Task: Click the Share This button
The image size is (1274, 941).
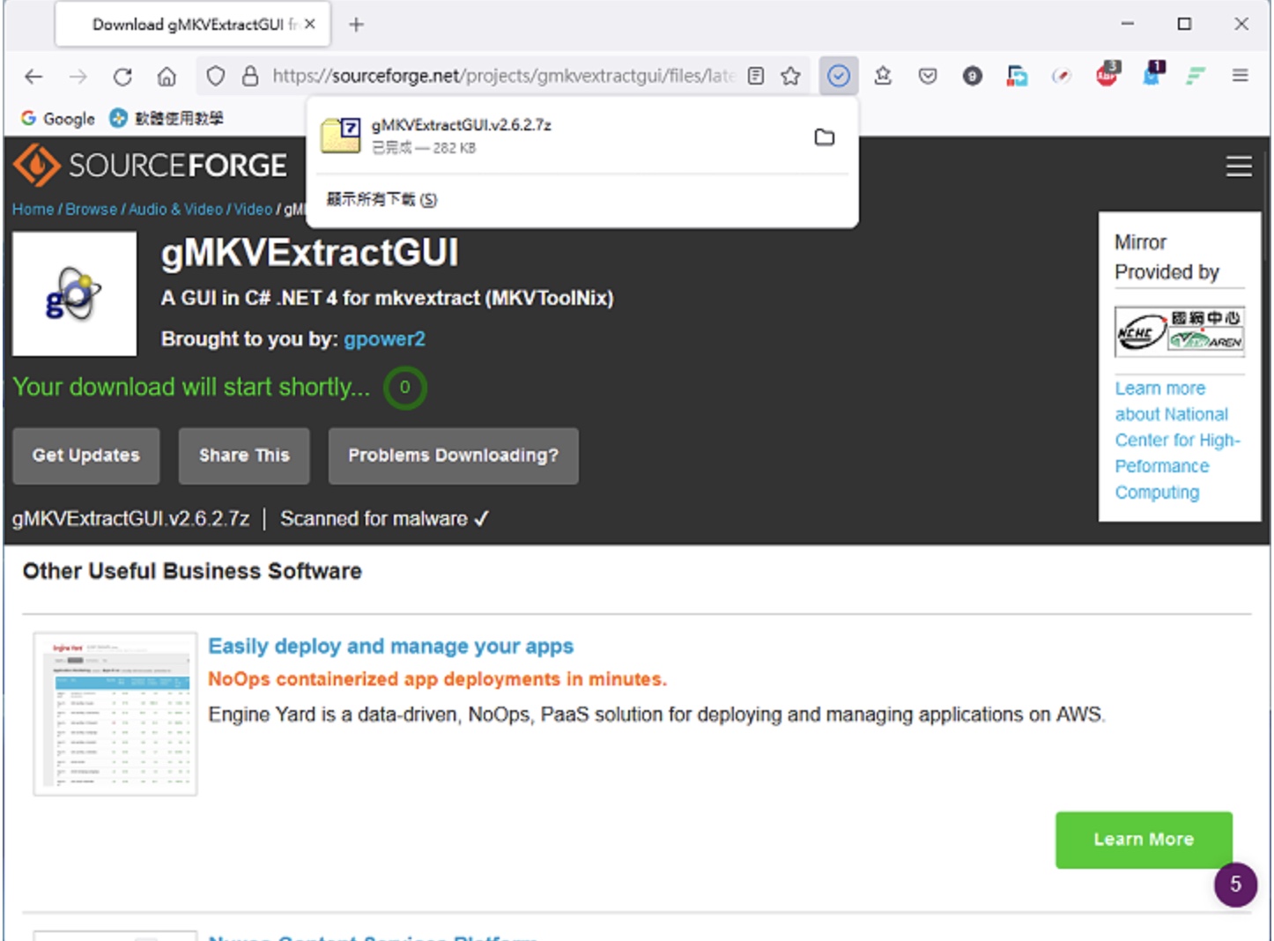Action: [x=244, y=456]
